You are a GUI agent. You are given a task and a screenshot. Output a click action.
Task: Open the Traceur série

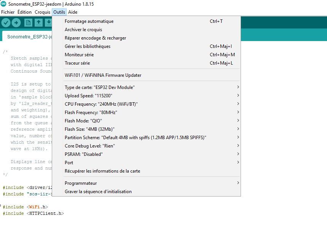coord(147,63)
